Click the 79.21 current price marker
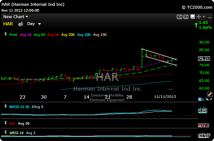The image size is (214, 141). coord(204,59)
